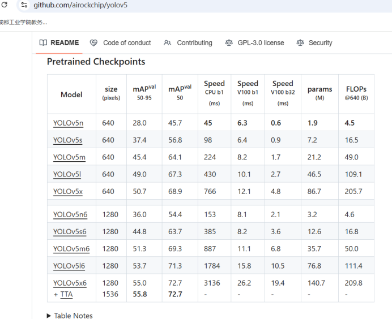Select the 3136 CPU speed for YOLOv5x6
Viewport: 392px width, 319px height.
212,283
